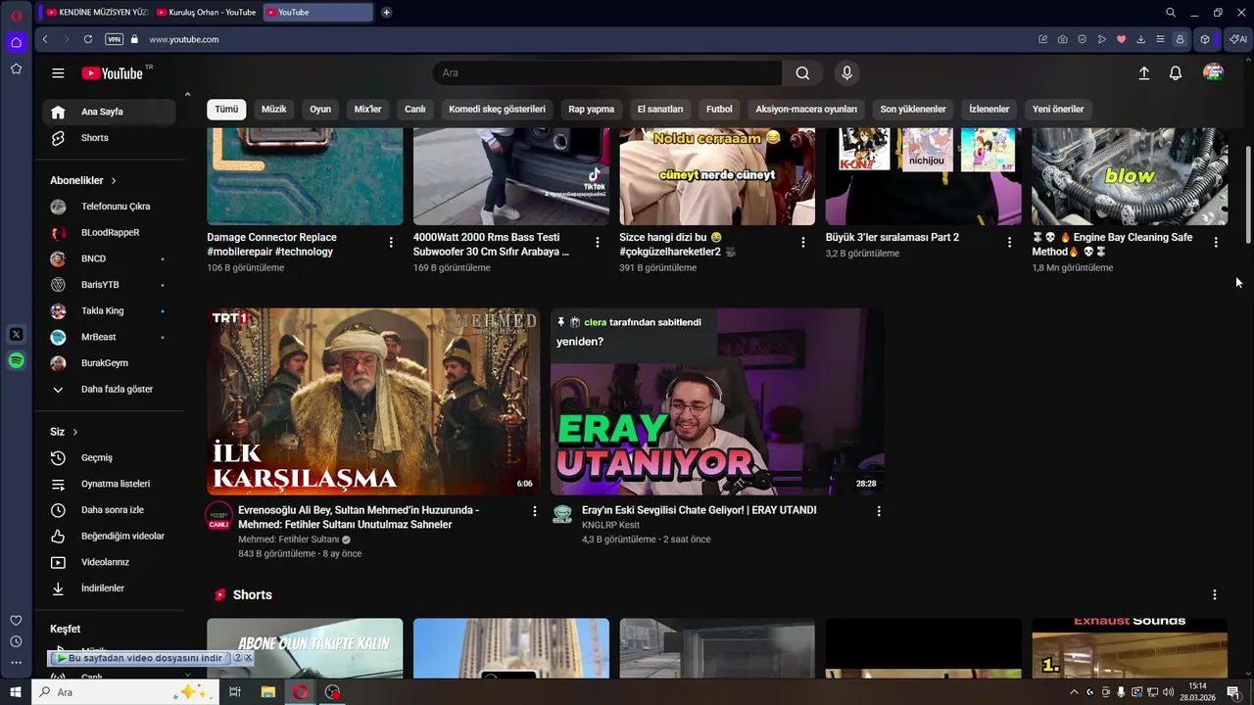The width and height of the screenshot is (1254, 705).
Task: Expand Abonelikler section chevron
Action: coord(114,181)
